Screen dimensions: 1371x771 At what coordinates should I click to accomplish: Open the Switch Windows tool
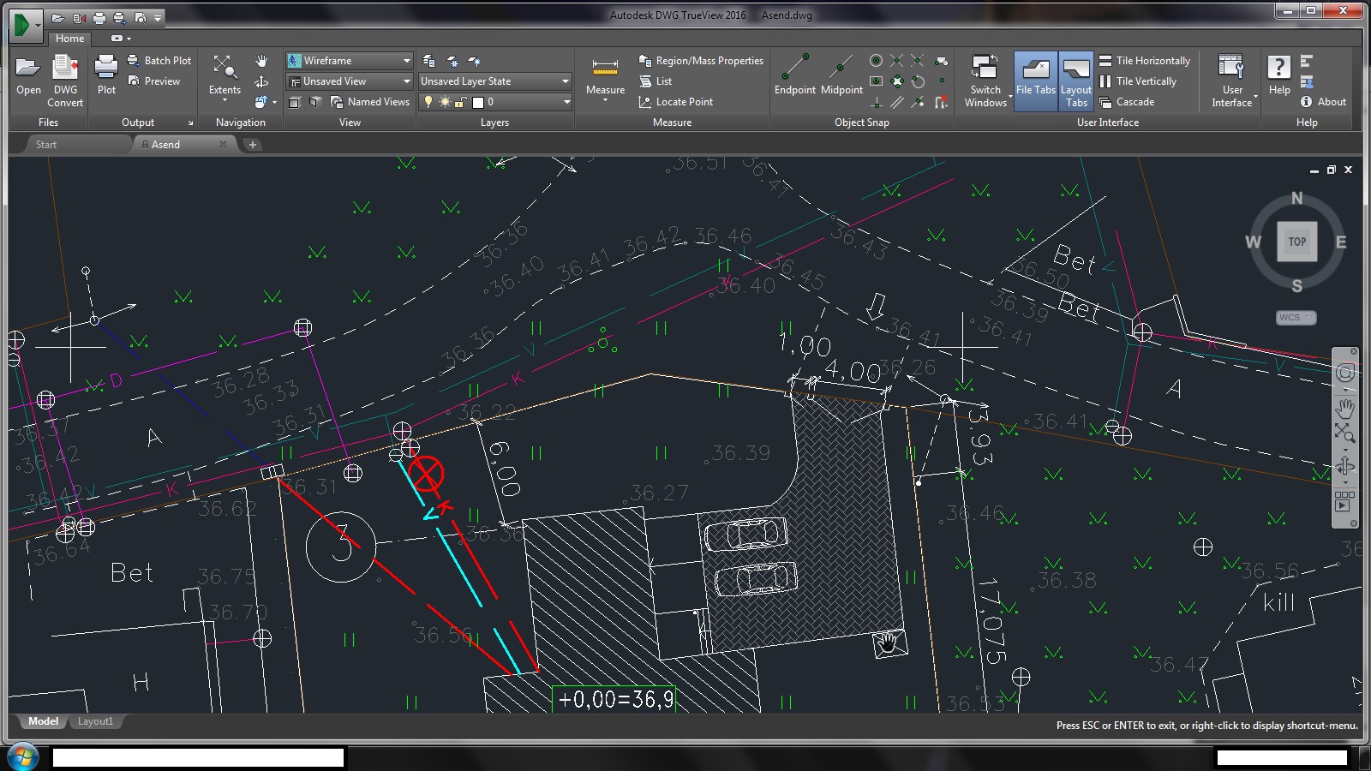click(985, 69)
